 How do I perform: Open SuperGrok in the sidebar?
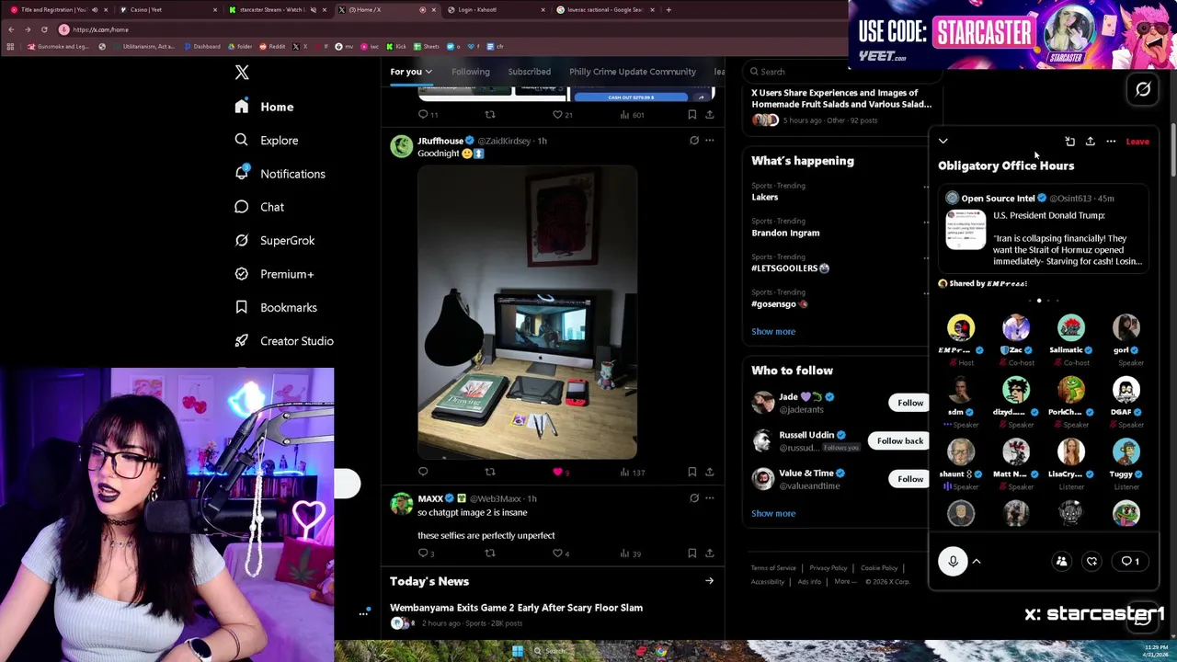pos(274,241)
